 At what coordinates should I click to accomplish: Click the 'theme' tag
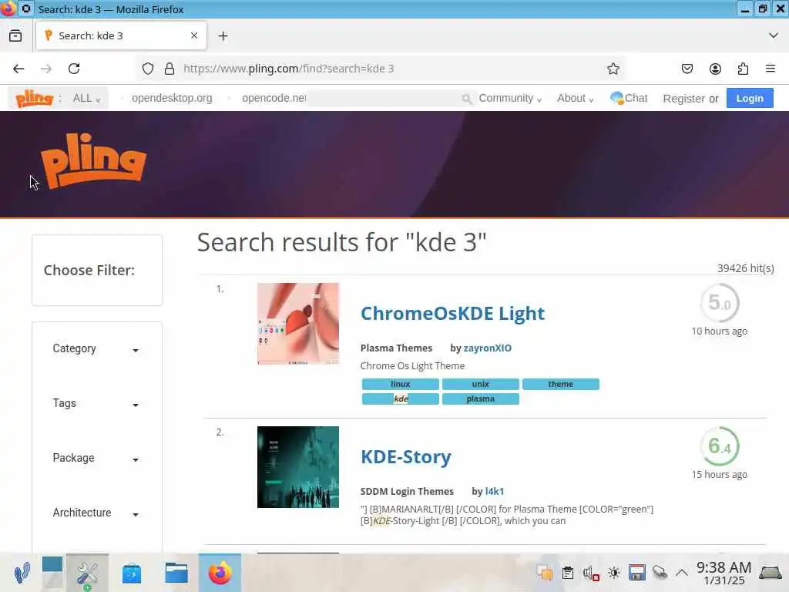point(561,384)
